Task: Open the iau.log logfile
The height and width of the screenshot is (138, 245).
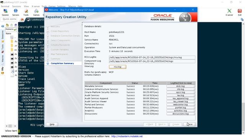Action: point(181,95)
